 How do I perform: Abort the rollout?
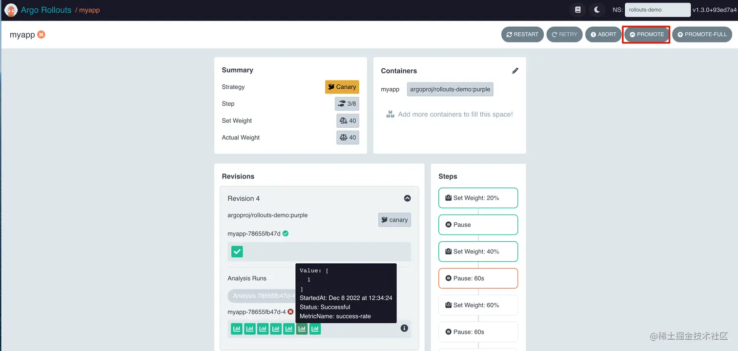(603, 35)
